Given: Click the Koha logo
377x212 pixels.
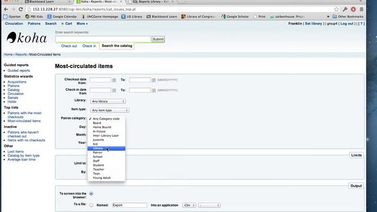Looking at the screenshot, I should (27, 38).
